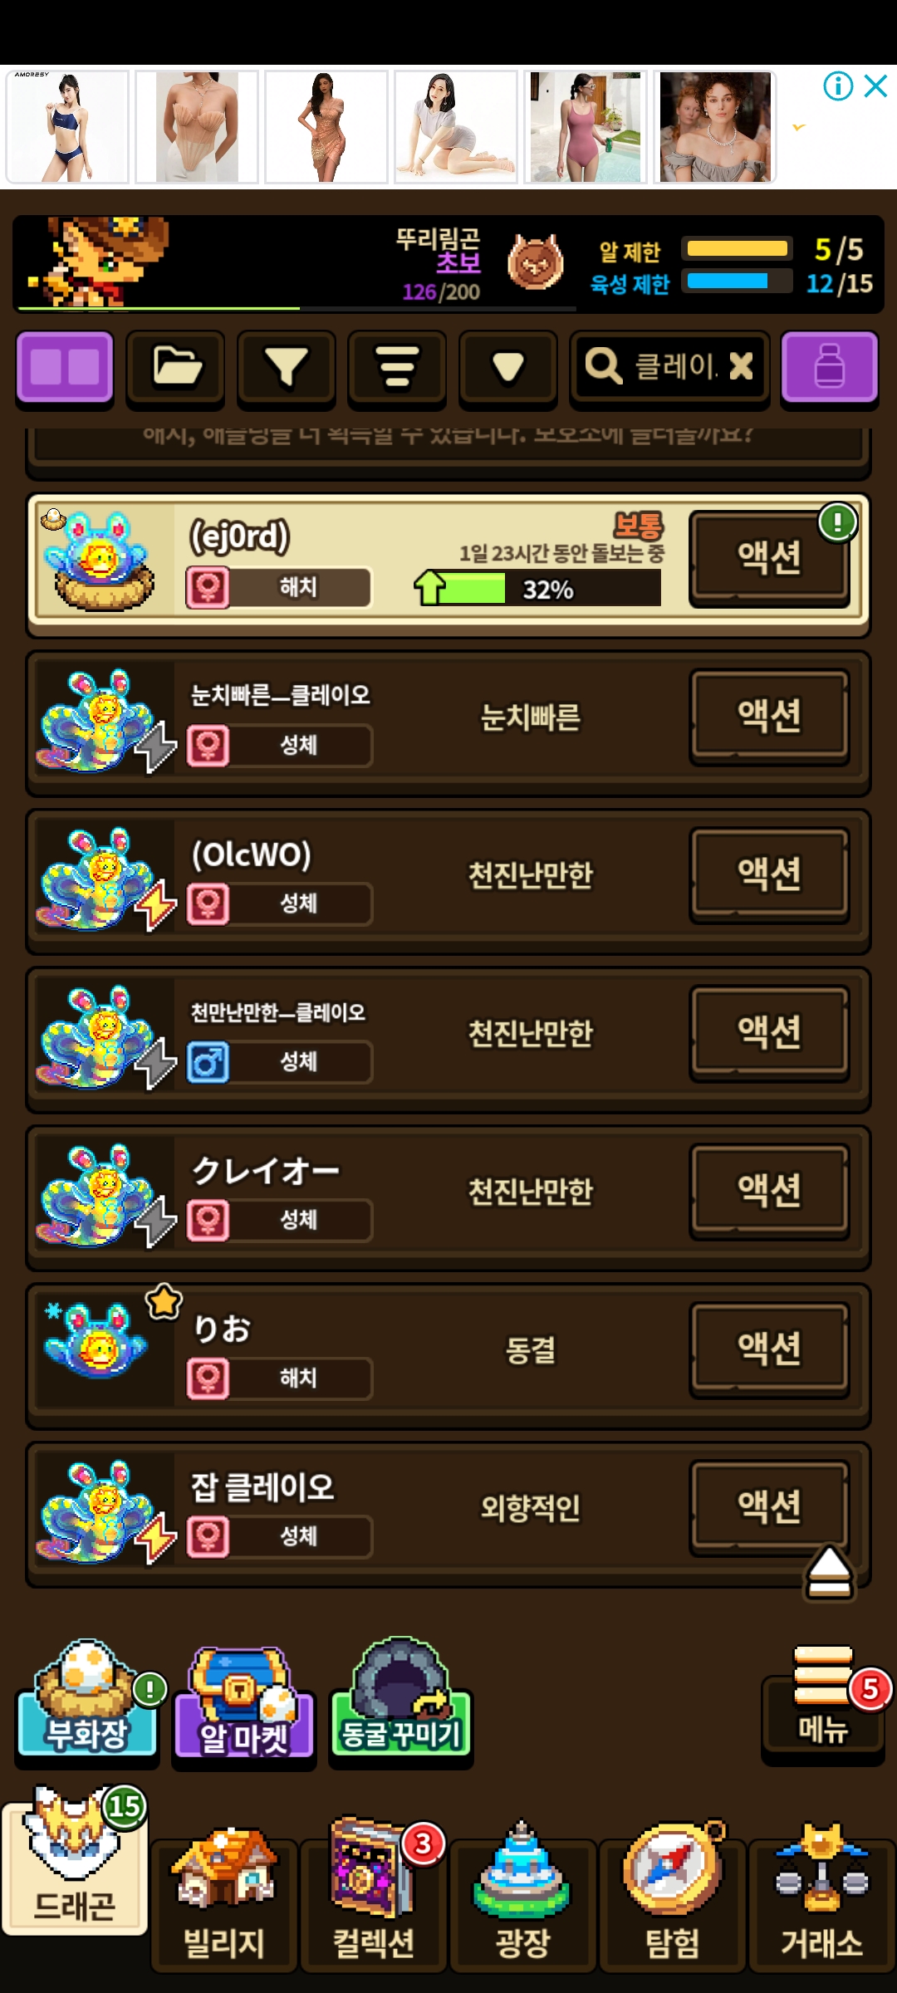Tap the 액션 button for (ej0rd)
Viewport: 897px width, 1993px height.
pos(770,557)
